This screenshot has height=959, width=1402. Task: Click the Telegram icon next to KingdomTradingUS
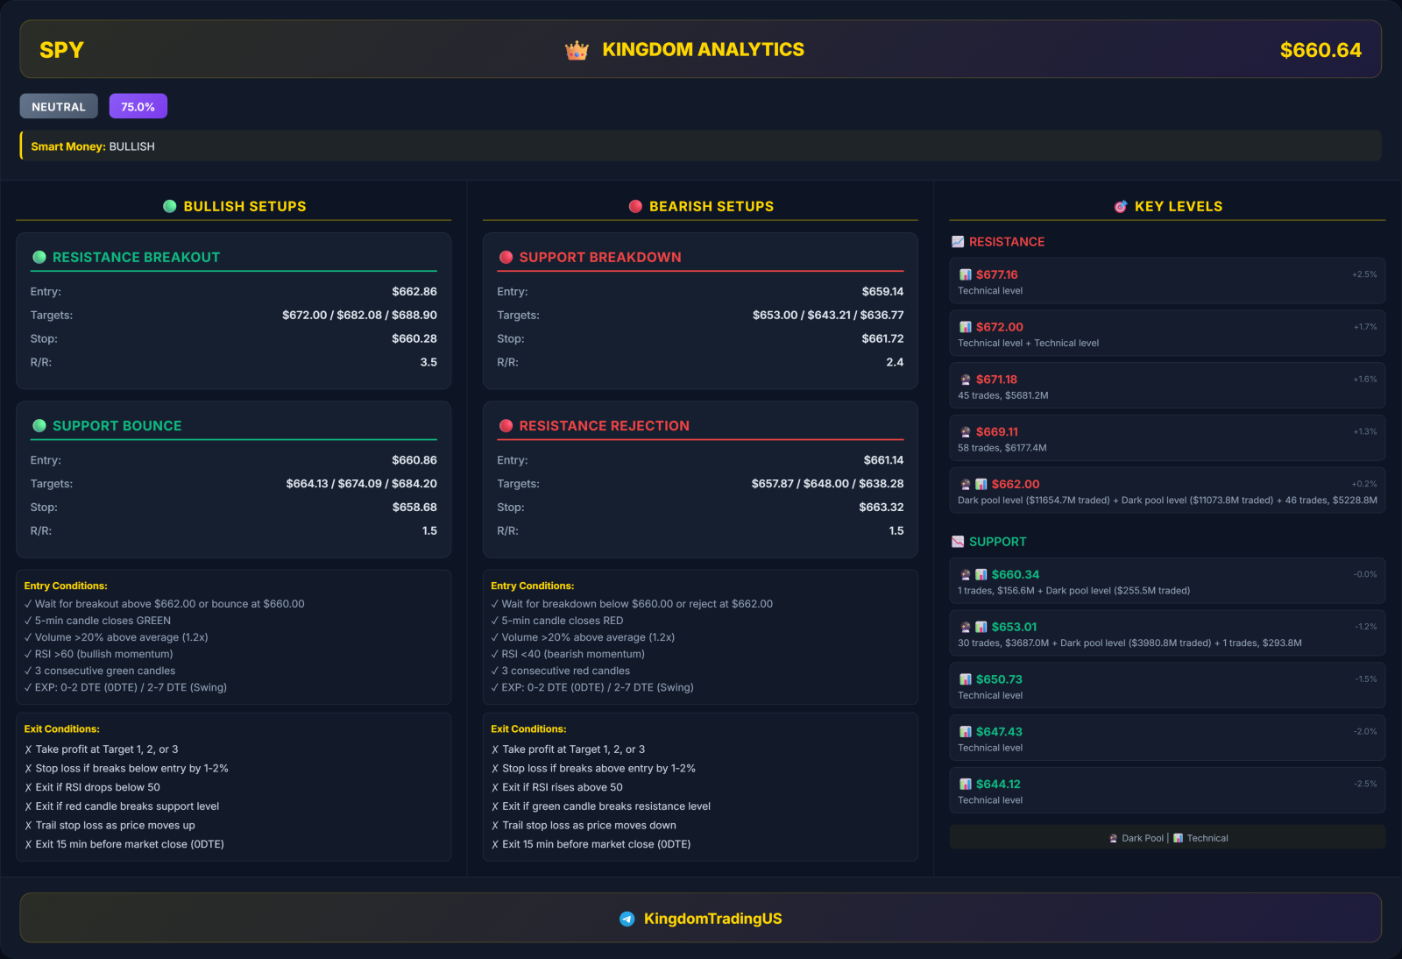click(627, 919)
